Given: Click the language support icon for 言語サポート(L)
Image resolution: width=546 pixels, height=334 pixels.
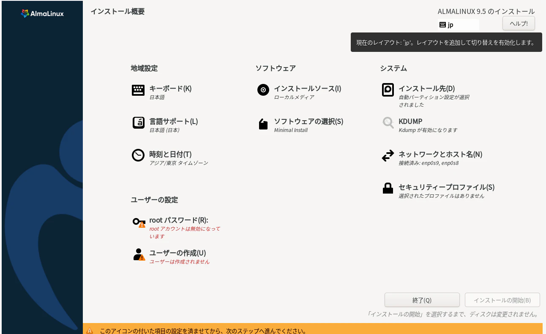Looking at the screenshot, I should click(138, 123).
